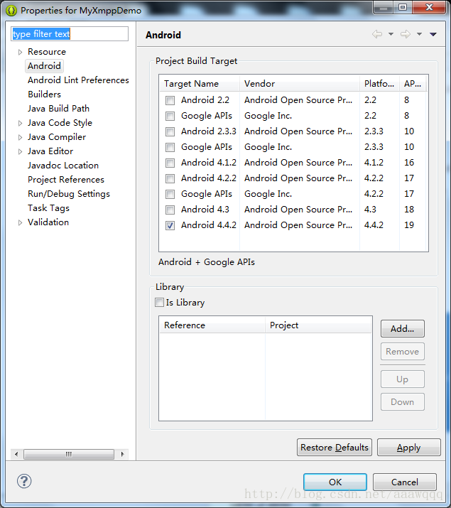Image resolution: width=451 pixels, height=508 pixels.
Task: Click the Remove library button
Action: click(403, 352)
